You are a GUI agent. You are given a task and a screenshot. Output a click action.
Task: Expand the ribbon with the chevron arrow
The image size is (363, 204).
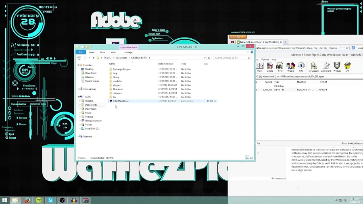[x=248, y=52]
